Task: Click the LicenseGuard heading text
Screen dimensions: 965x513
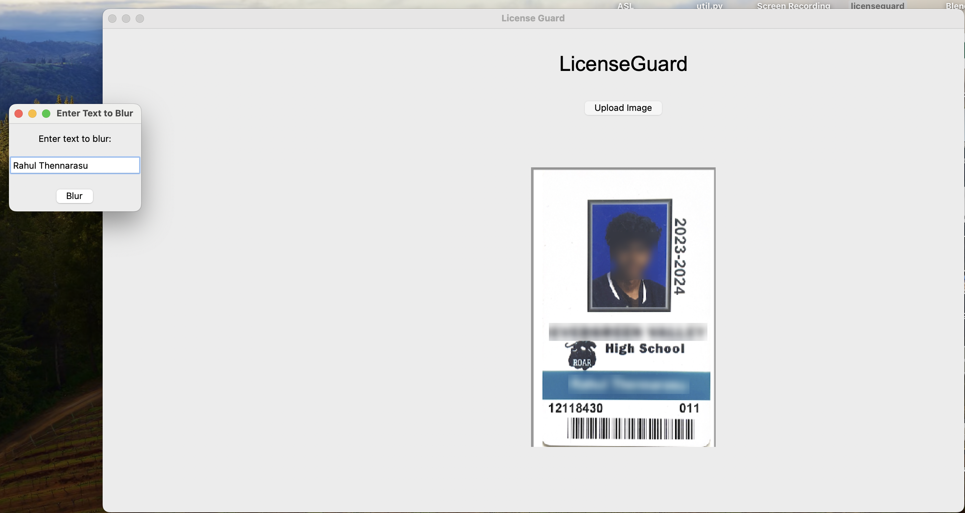Action: [623, 64]
